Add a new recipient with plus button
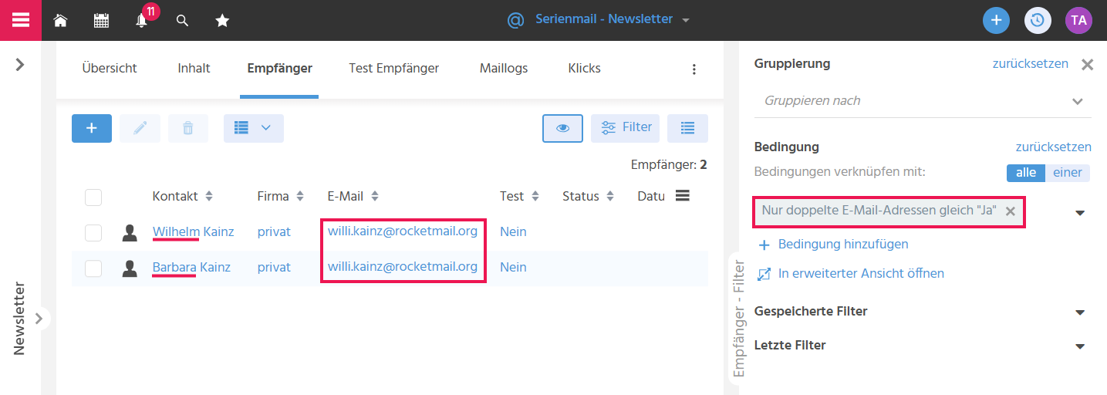This screenshot has height=395, width=1107. [92, 128]
